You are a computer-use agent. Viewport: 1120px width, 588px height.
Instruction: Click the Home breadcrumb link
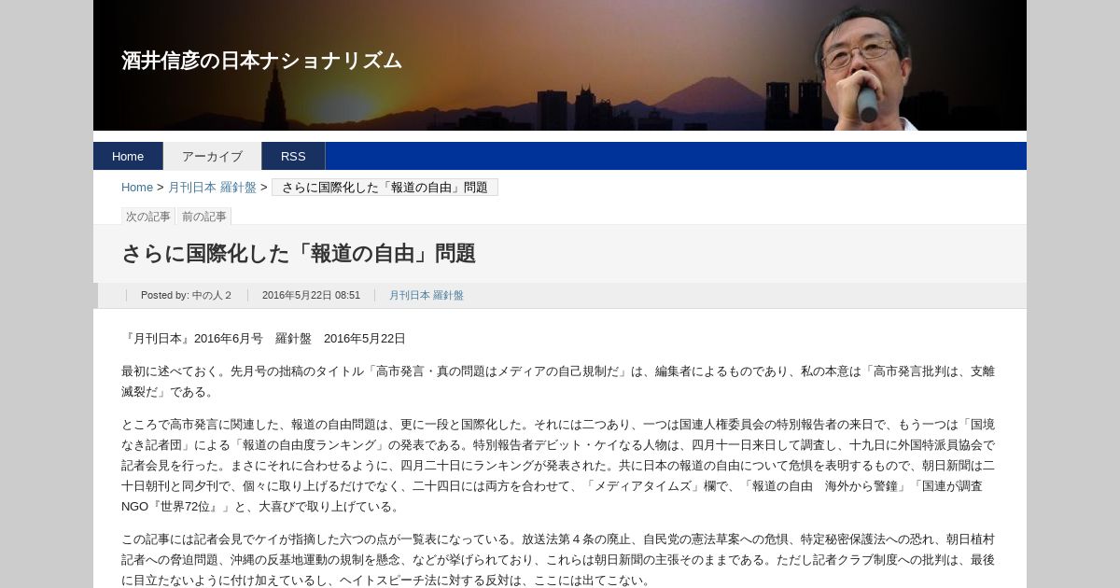point(137,187)
